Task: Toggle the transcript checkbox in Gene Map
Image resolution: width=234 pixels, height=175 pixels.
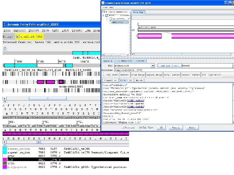Action: (x=133, y=30)
